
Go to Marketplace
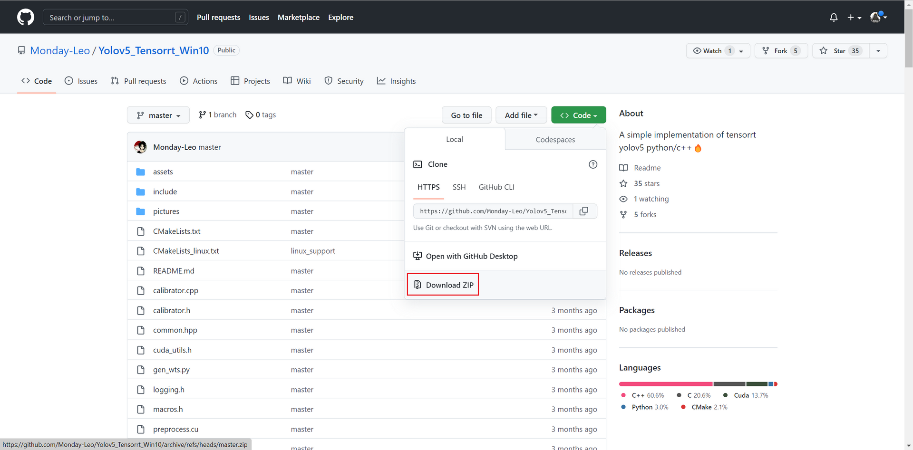click(x=299, y=17)
